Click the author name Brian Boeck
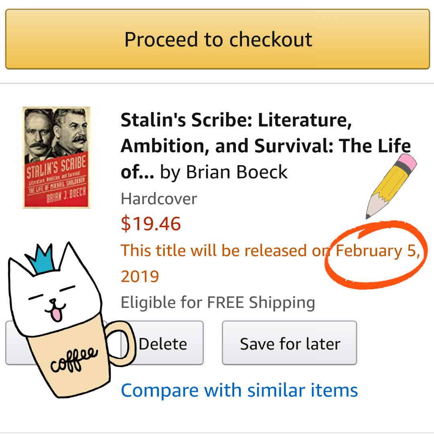Screen dimensions: 434x434 (x=237, y=172)
